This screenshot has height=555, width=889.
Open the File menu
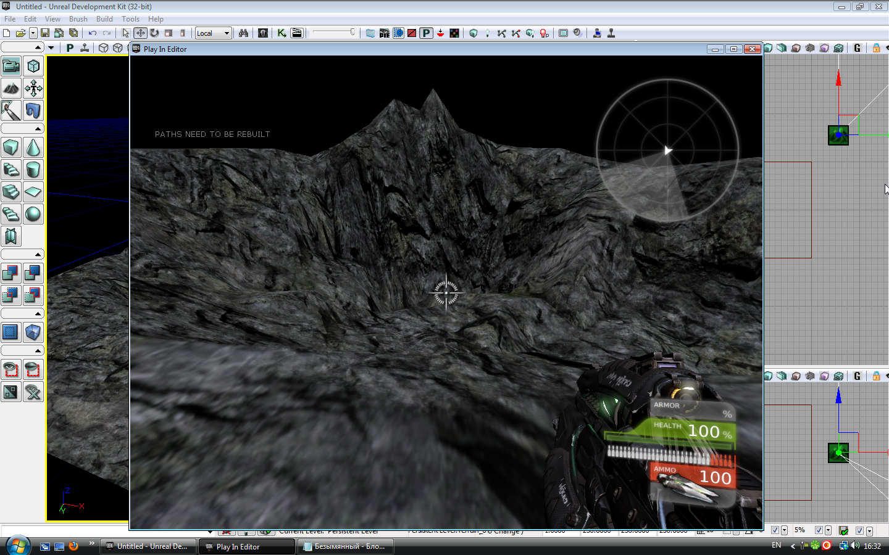tap(10, 19)
